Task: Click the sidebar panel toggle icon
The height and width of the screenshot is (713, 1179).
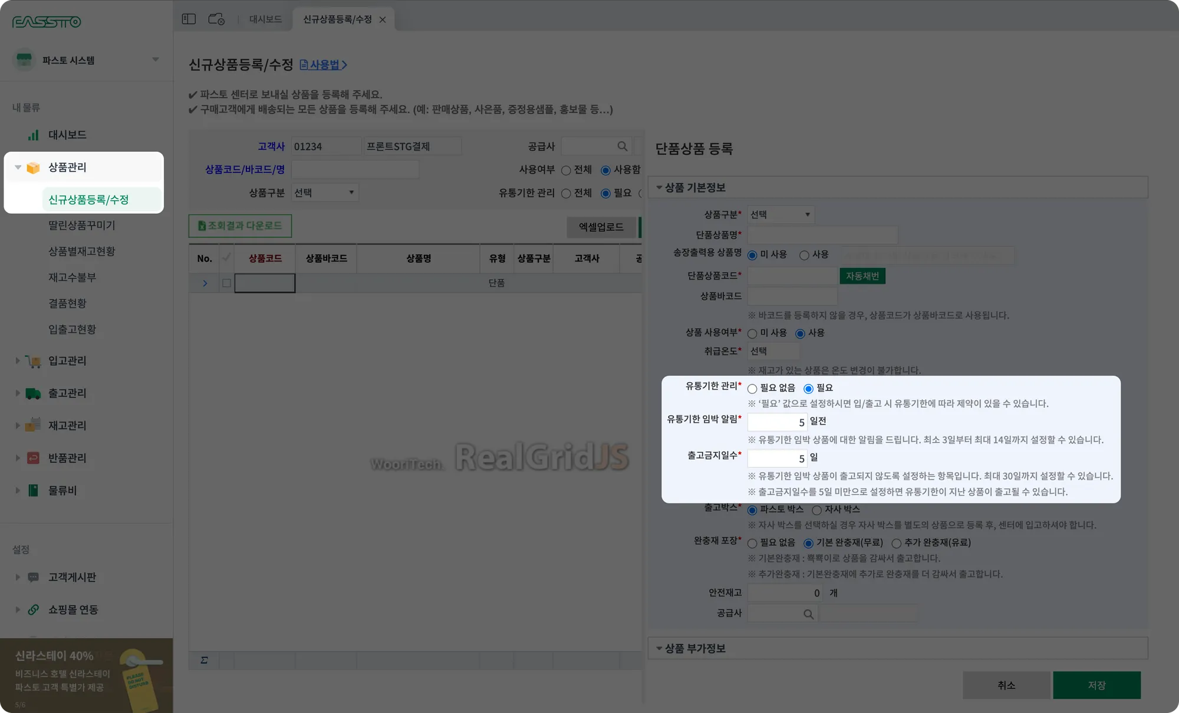Action: [189, 19]
